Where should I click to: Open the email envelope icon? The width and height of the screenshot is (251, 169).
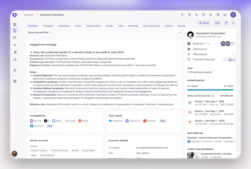(x=204, y=15)
